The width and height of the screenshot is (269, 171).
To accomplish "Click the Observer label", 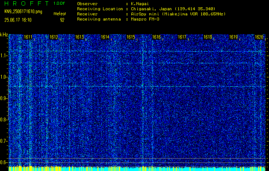I will (x=87, y=4).
